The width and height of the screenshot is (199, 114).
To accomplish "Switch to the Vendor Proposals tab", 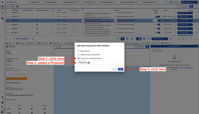I will pos(151,43).
